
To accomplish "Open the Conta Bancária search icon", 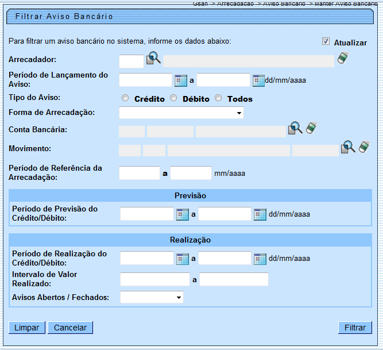I will [295, 129].
